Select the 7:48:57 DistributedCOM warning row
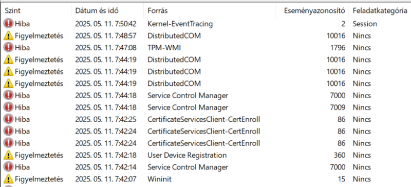The image size is (411, 187). [x=206, y=35]
